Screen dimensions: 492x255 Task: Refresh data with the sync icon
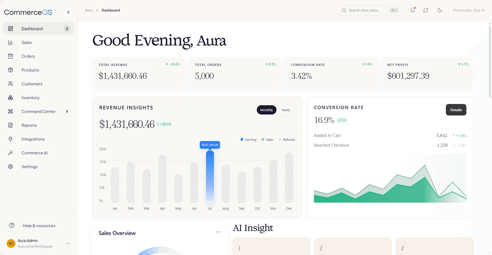(426, 10)
